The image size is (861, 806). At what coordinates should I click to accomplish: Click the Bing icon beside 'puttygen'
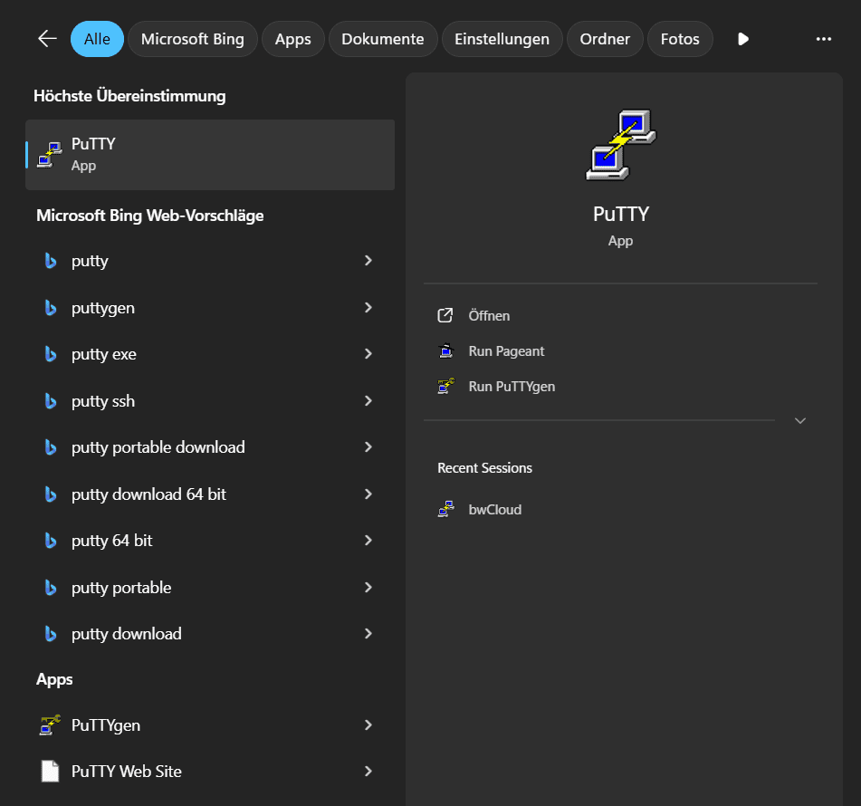pos(51,308)
